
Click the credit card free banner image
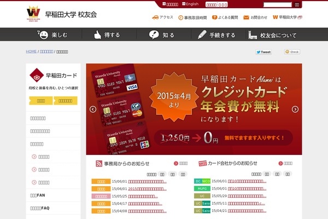click(194, 109)
